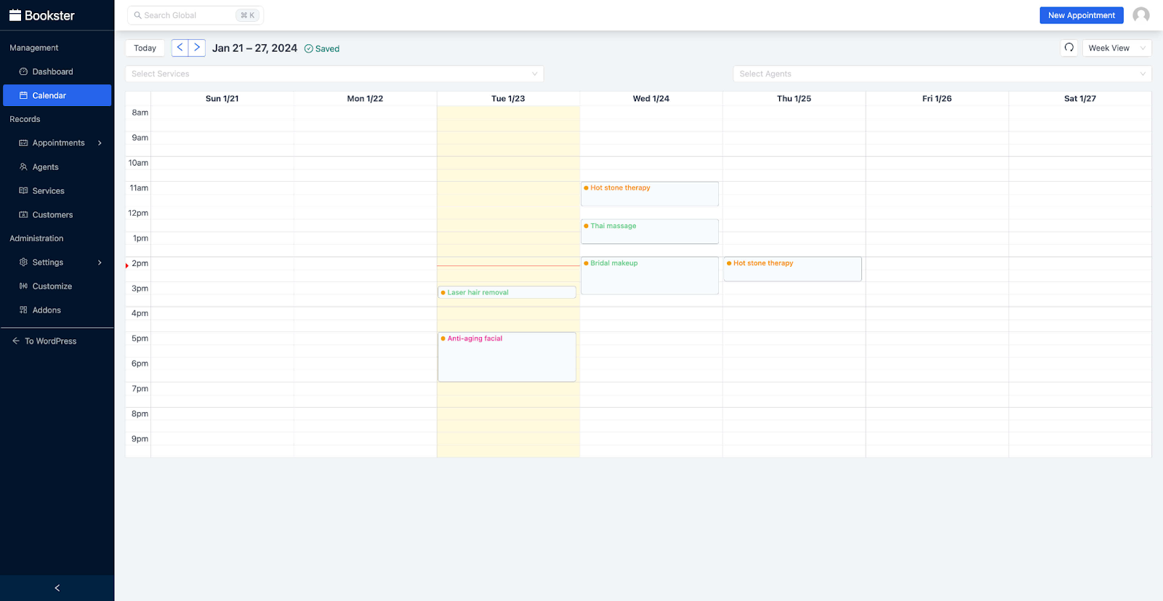
Task: Open the Anti-aging facial appointment
Action: [x=507, y=356]
